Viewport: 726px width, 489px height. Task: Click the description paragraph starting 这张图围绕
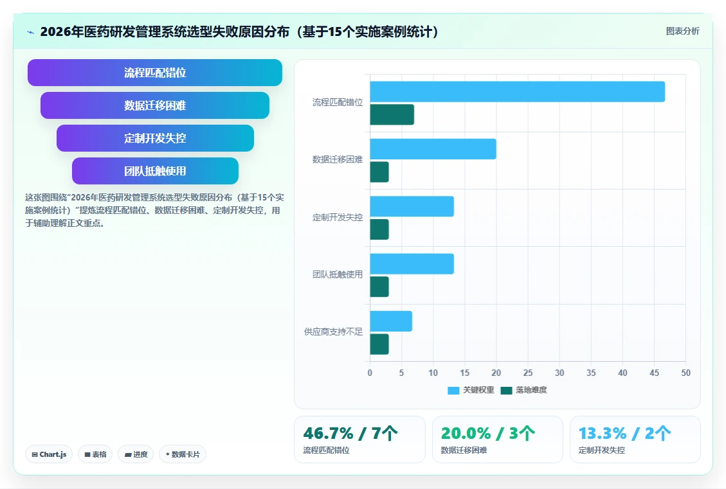[154, 211]
